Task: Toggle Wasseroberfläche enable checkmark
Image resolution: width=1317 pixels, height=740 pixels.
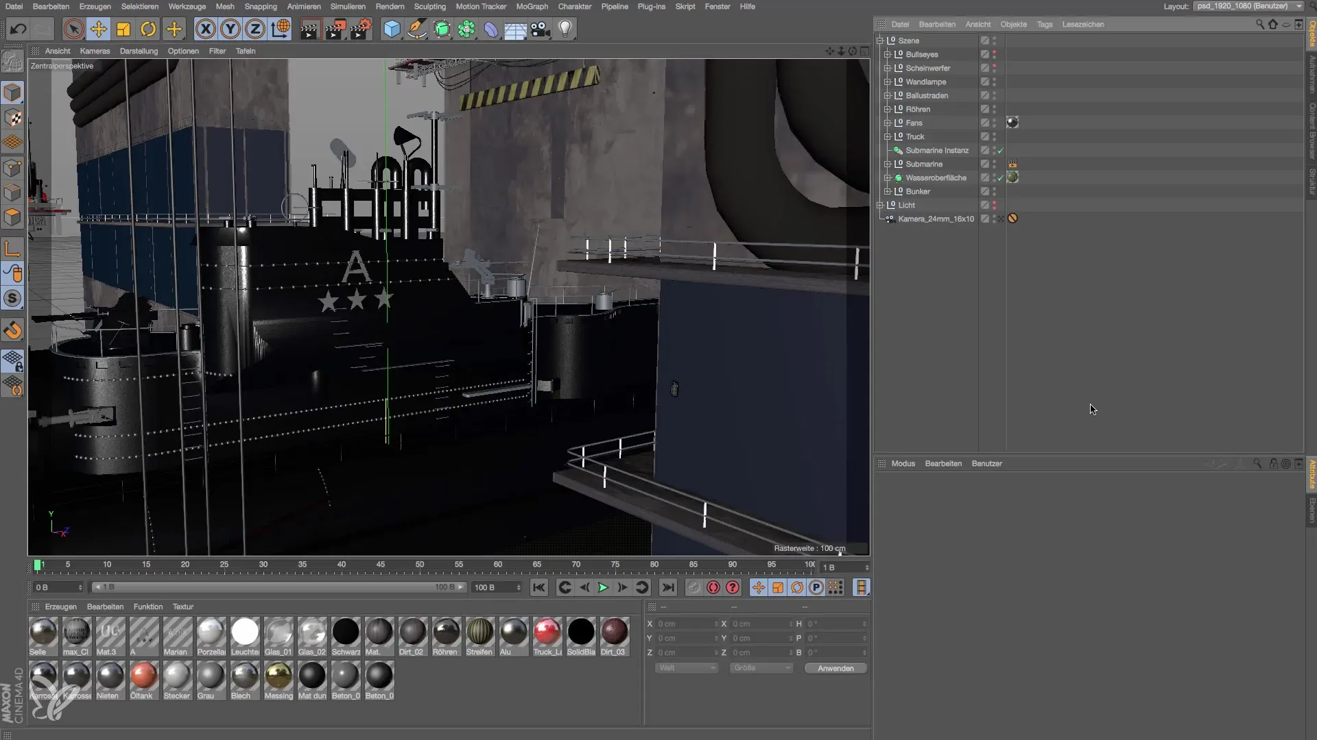Action: point(1000,178)
